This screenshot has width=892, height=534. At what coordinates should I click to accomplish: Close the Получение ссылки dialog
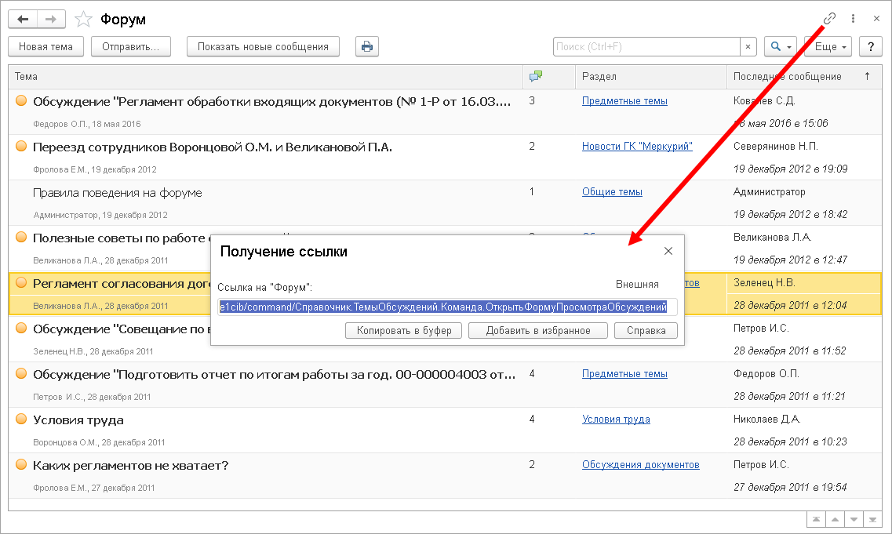pyautogui.click(x=668, y=251)
